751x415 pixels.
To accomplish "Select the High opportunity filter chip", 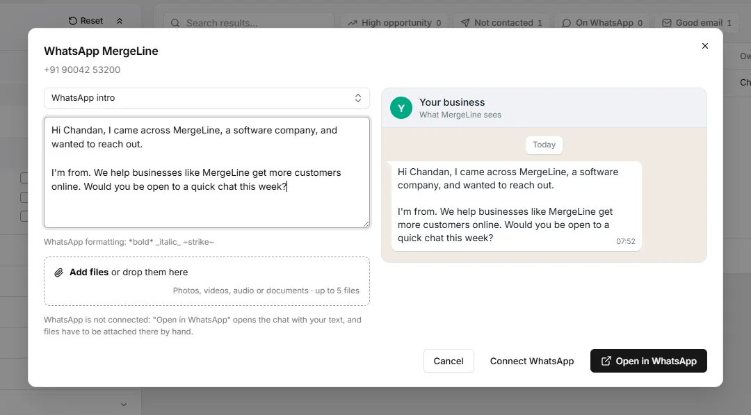I will pos(394,23).
